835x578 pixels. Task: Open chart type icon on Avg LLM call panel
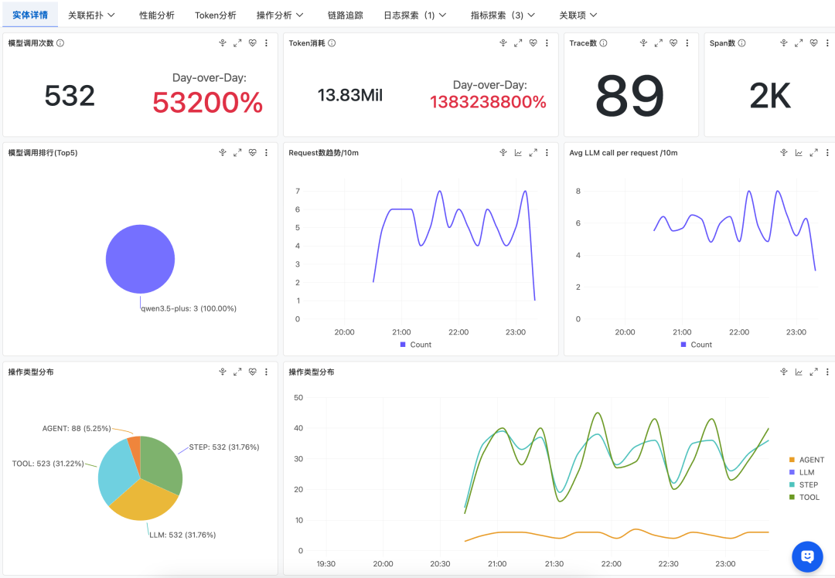point(798,152)
